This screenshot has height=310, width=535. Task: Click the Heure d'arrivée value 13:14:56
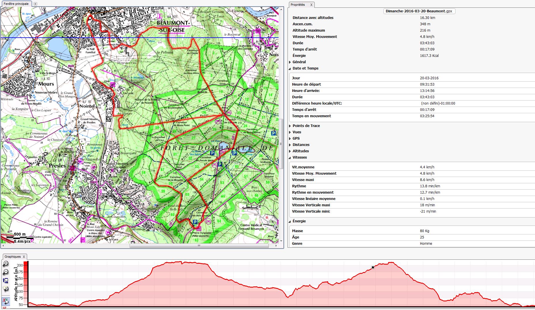click(427, 91)
